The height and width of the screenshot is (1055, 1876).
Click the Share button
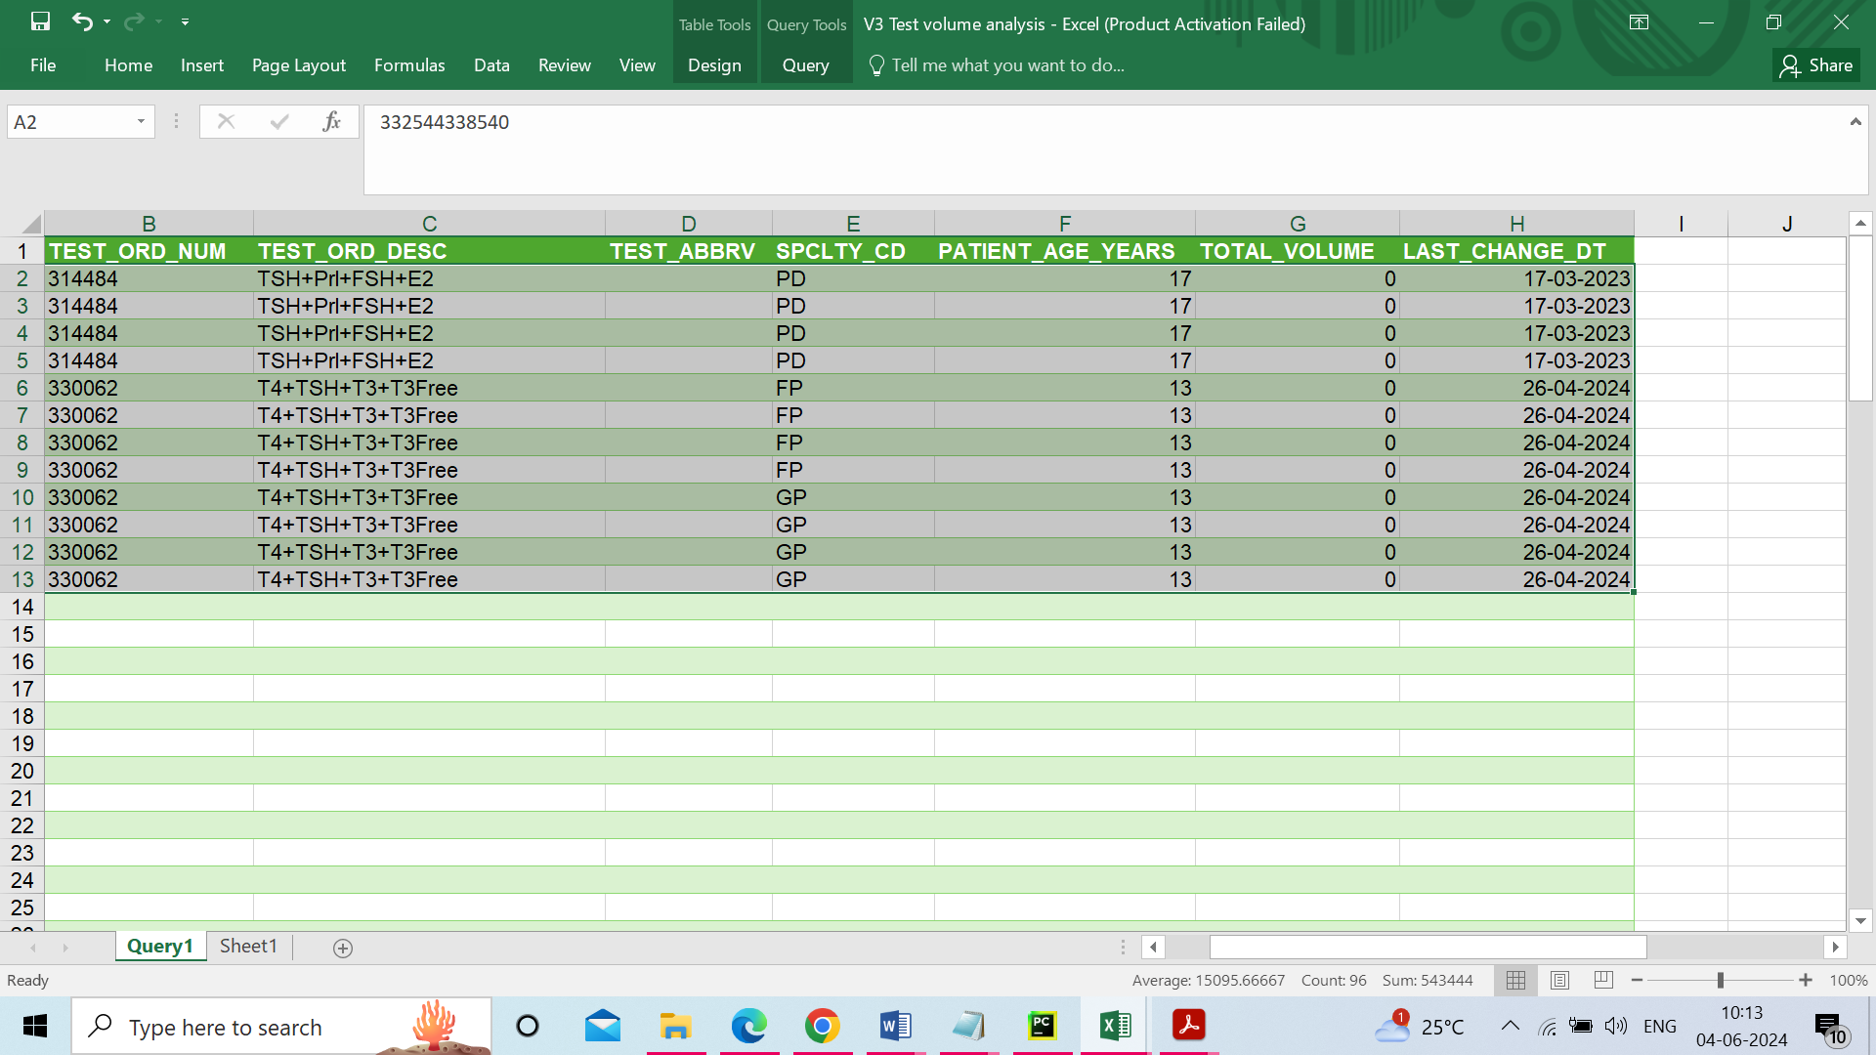(1816, 65)
